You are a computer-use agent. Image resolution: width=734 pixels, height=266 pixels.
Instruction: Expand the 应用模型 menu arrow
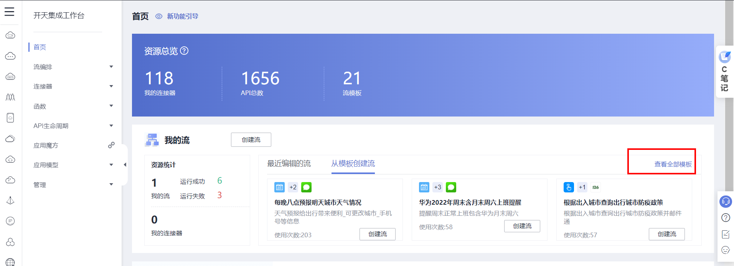point(111,165)
